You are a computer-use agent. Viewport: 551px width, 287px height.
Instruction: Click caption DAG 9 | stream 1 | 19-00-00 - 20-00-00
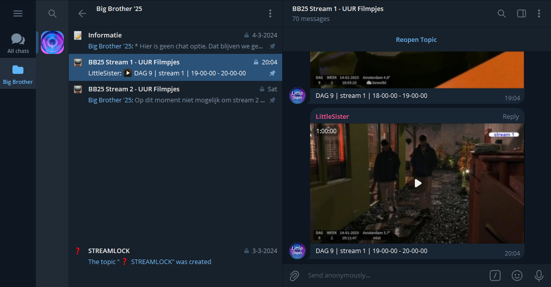371,251
